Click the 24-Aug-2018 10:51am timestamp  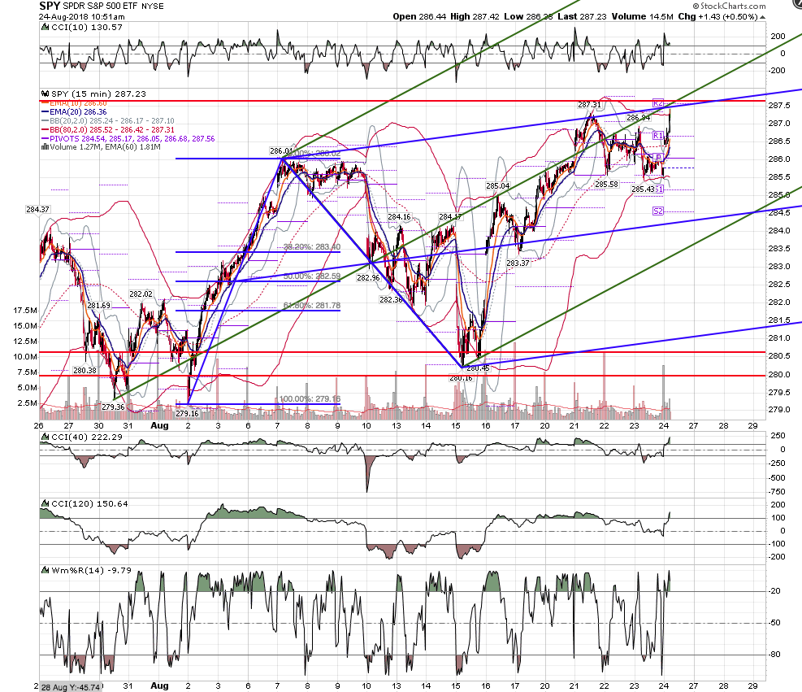pyautogui.click(x=82, y=17)
